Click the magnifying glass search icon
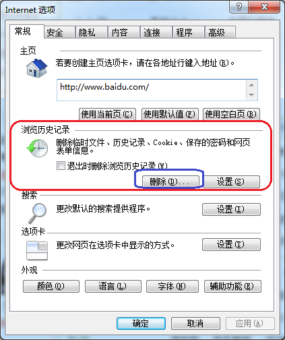 37,213
